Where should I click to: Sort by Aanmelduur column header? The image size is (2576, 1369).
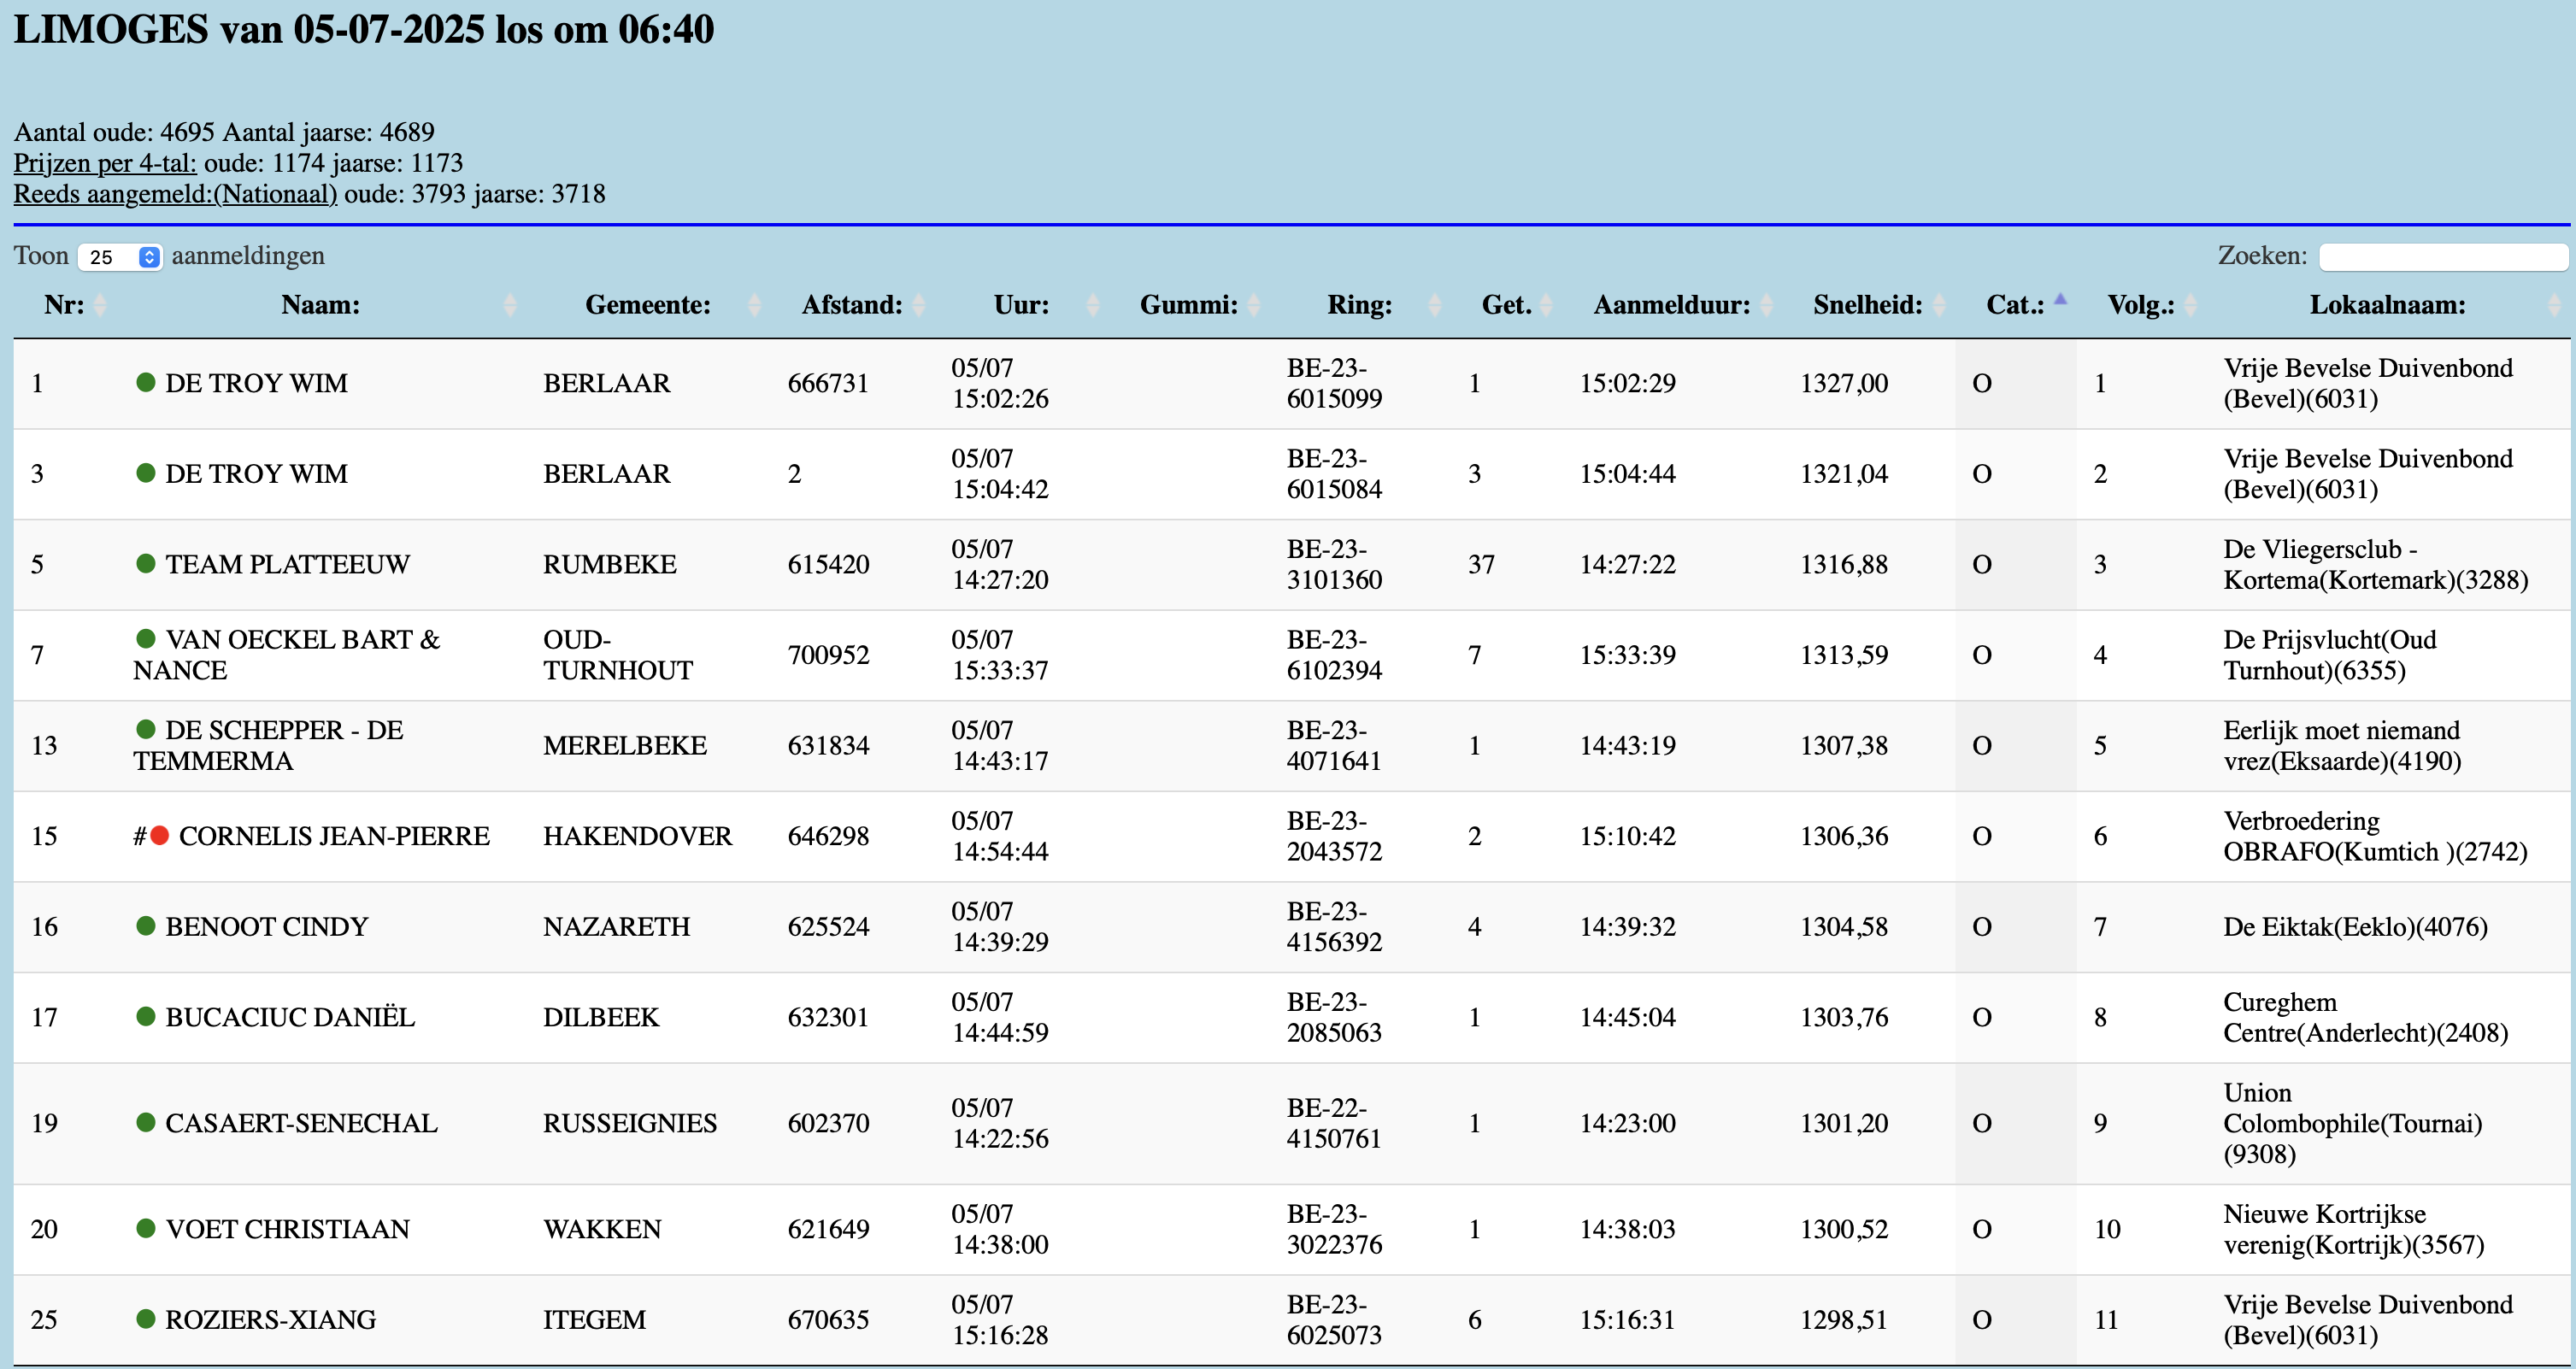click(x=1671, y=305)
